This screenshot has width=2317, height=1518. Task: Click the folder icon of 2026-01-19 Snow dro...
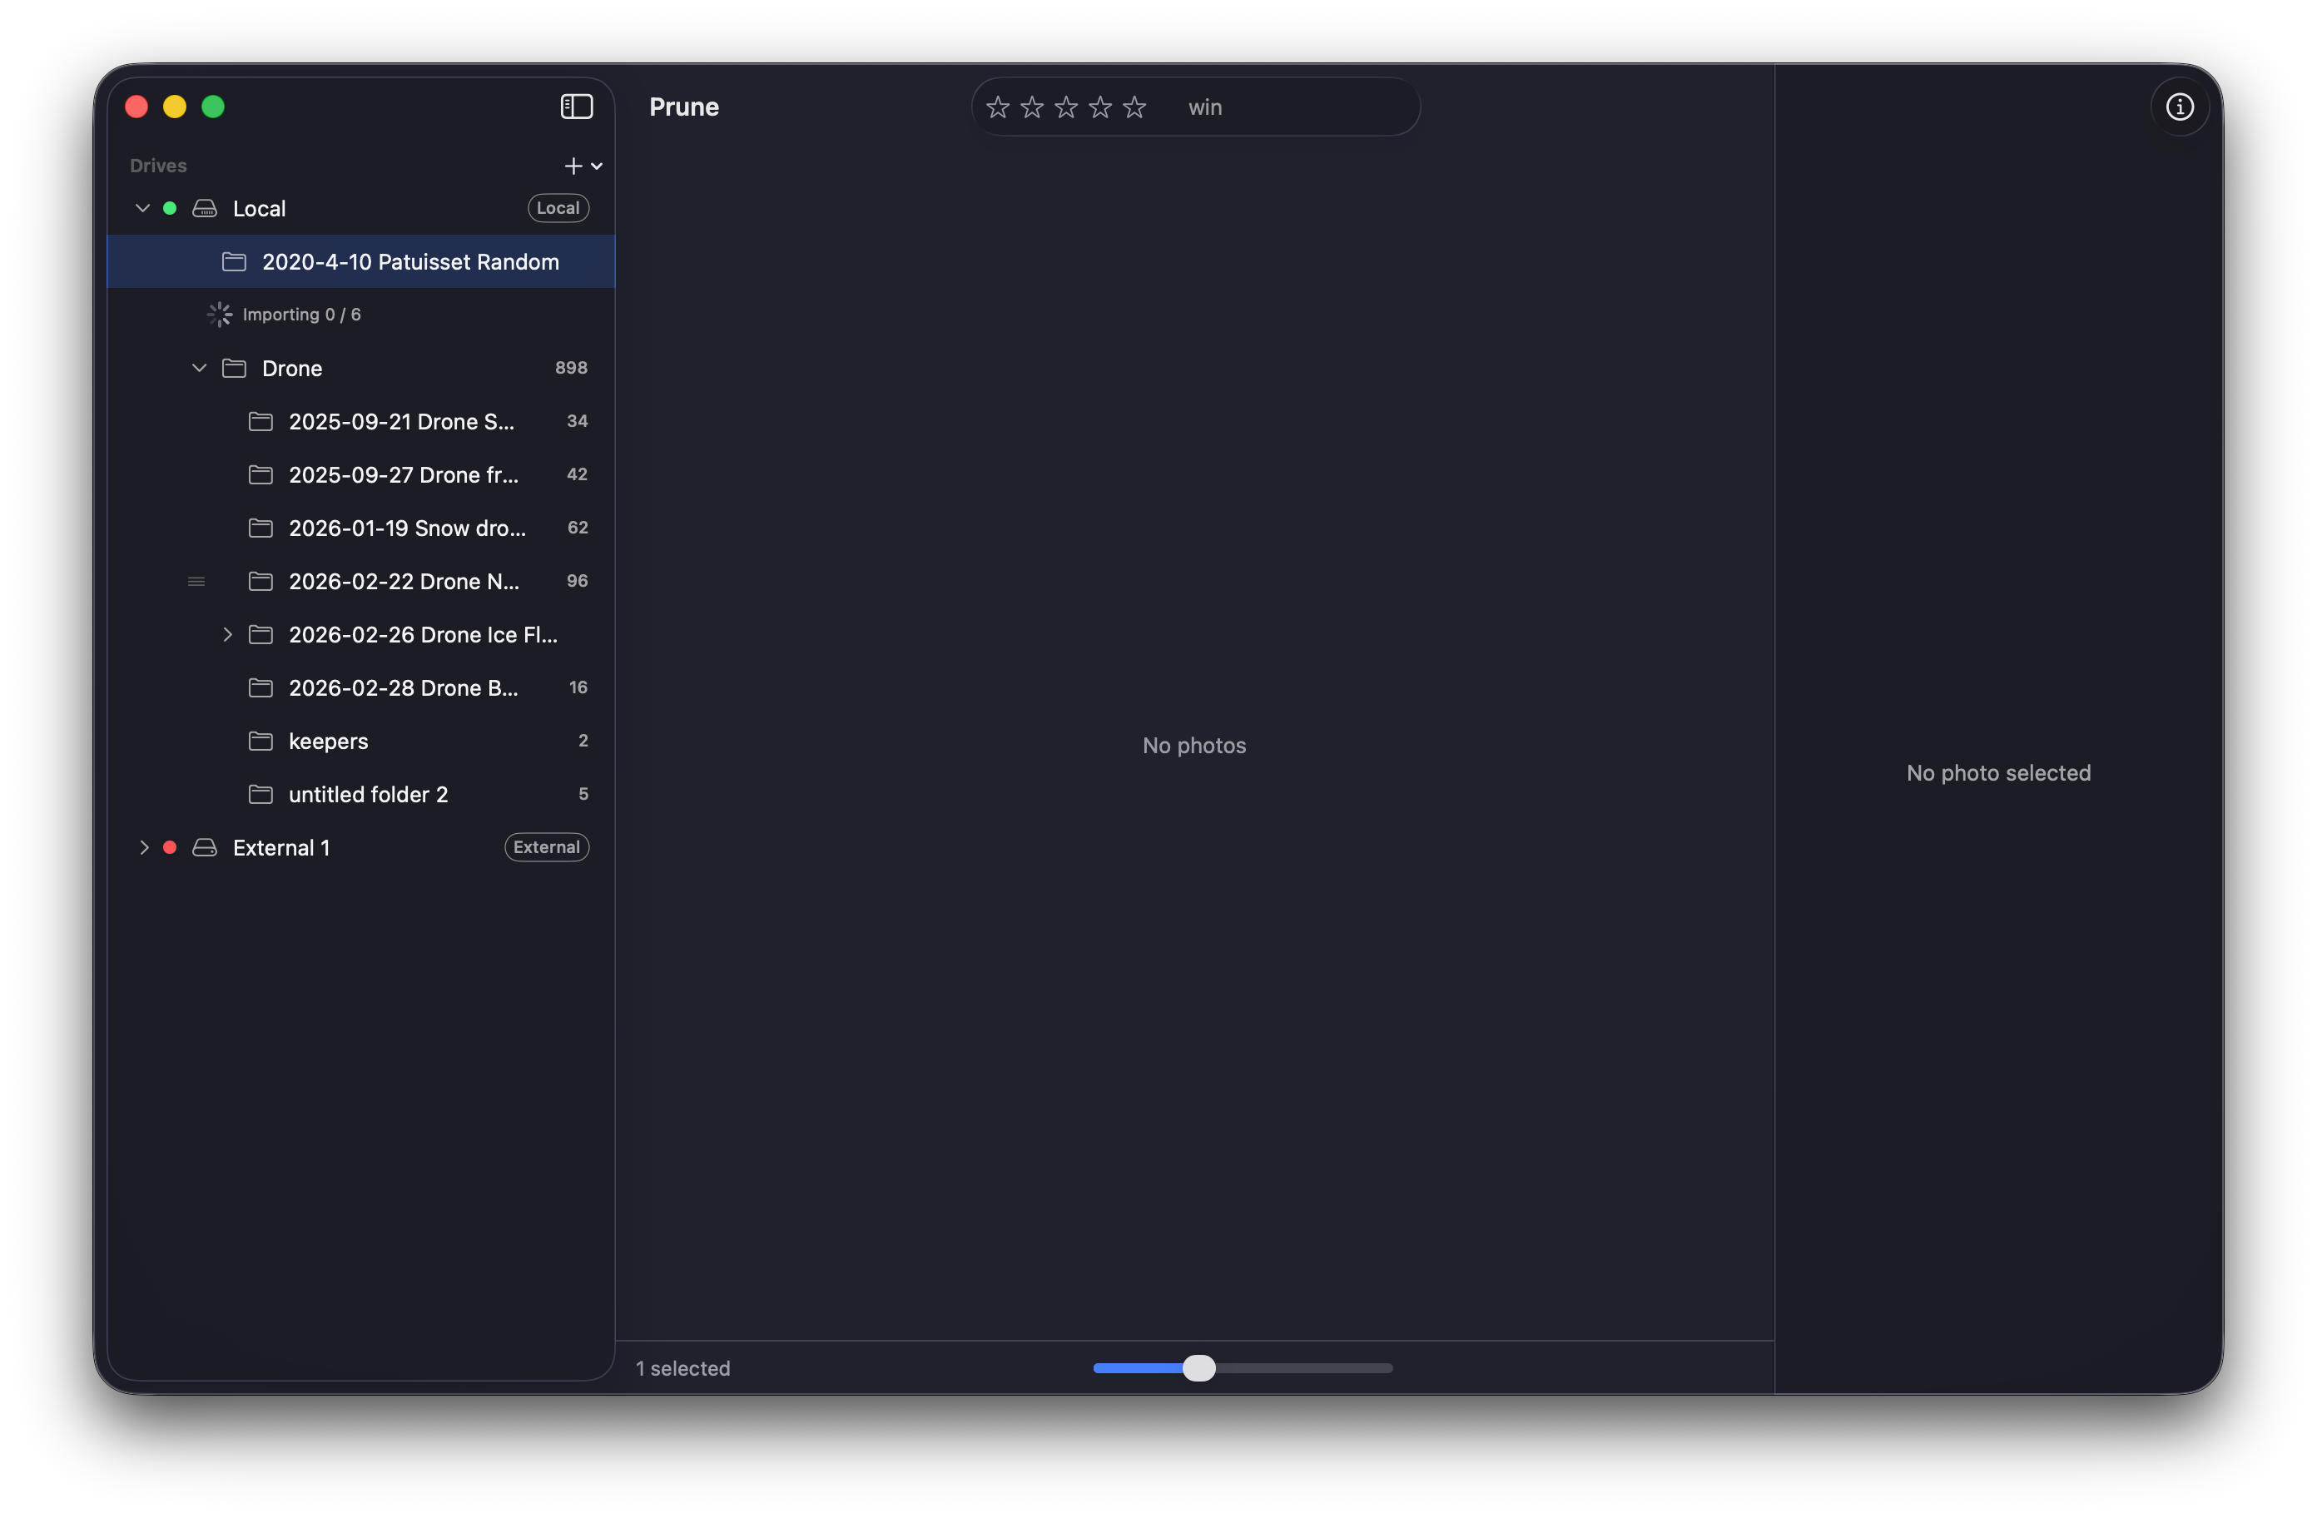click(x=260, y=528)
